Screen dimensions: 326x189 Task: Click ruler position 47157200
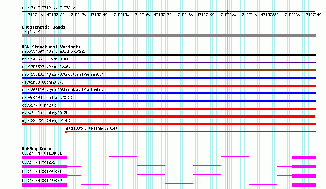tap(227, 15)
